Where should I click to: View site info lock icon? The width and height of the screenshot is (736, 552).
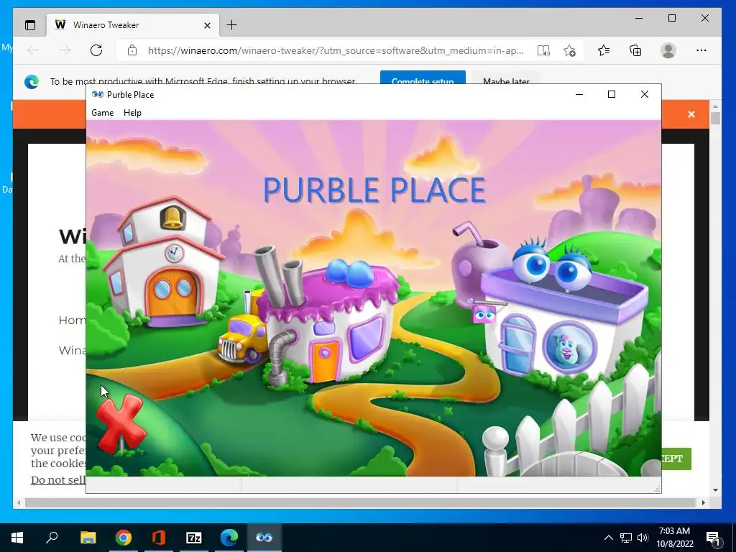pyautogui.click(x=132, y=50)
